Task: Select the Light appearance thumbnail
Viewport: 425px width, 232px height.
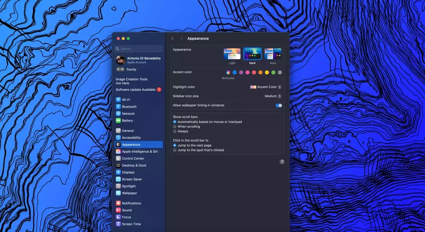Action: click(232, 54)
